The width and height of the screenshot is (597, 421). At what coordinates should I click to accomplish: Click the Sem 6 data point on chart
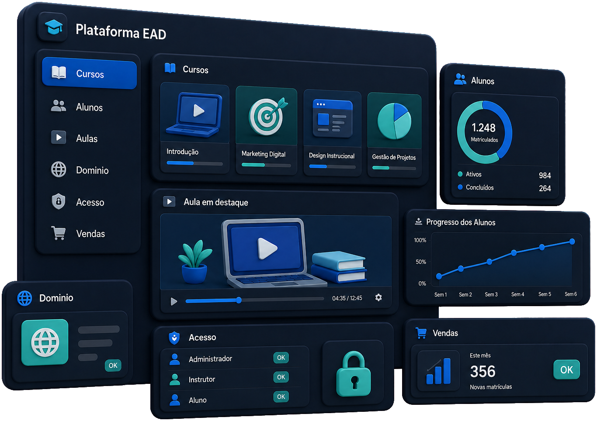tap(572, 242)
